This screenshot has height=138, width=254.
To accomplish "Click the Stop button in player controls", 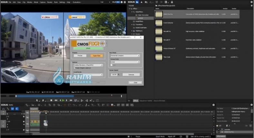I will [51, 100].
